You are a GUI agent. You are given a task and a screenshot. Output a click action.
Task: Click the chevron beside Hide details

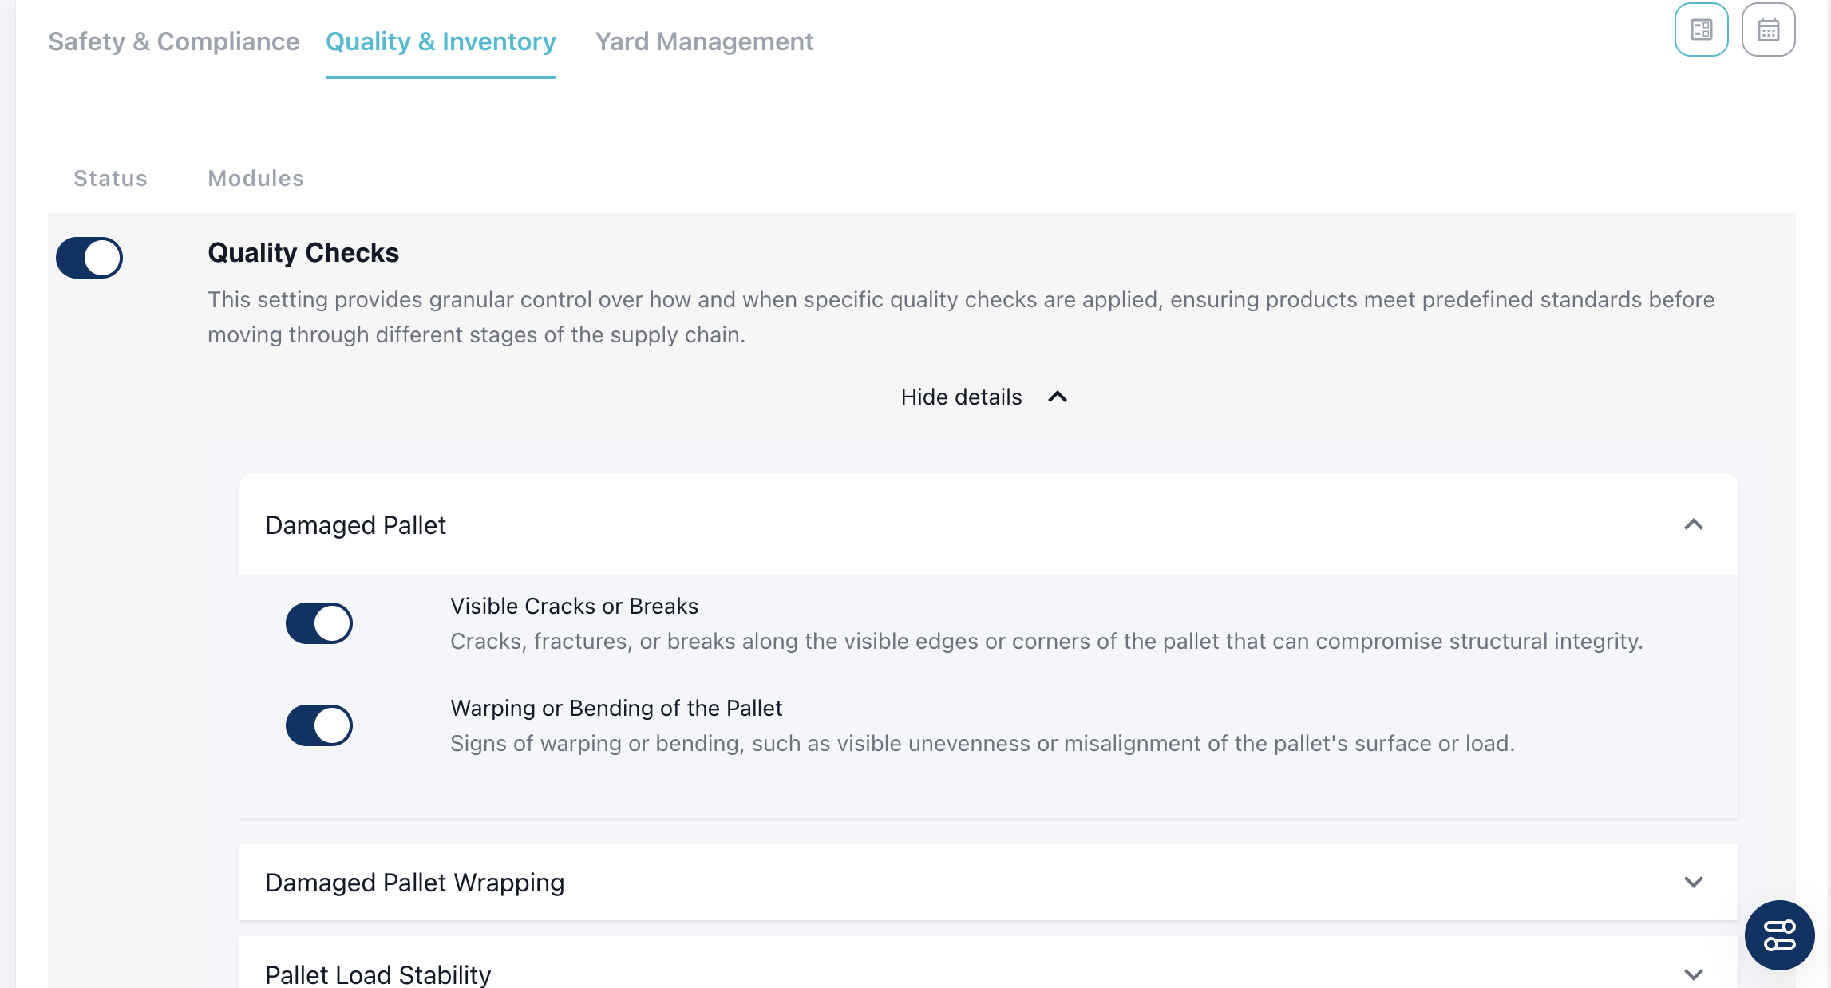tap(1058, 397)
